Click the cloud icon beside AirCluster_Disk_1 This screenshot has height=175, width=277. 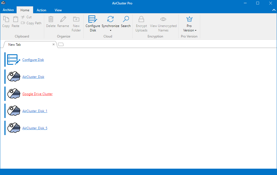(x=14, y=111)
